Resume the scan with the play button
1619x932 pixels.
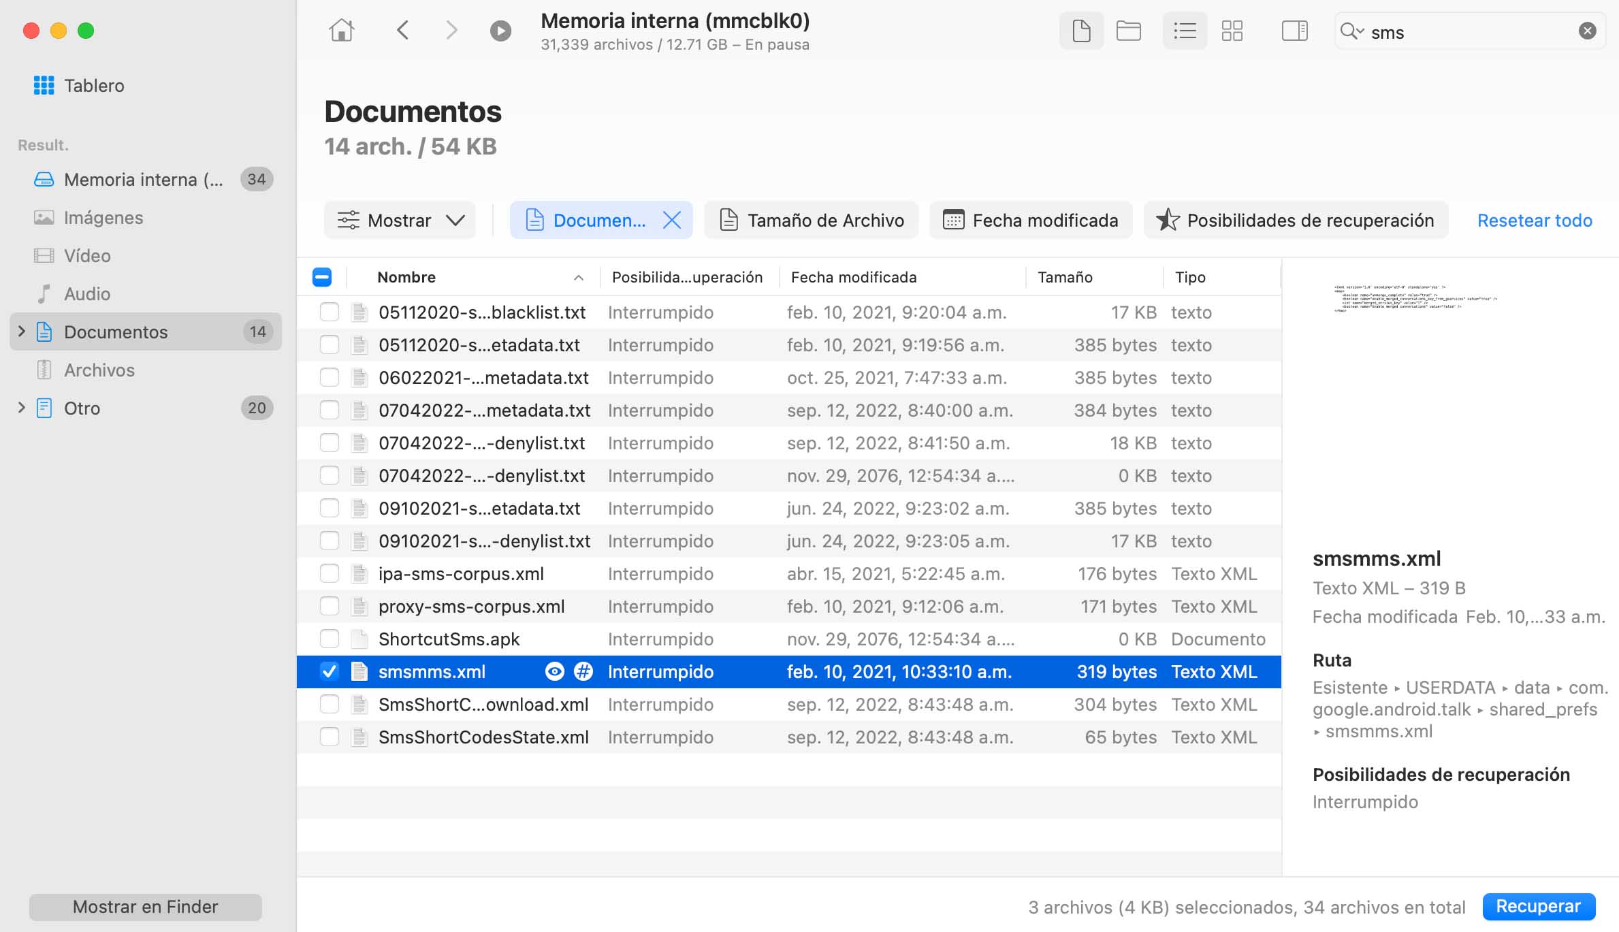pos(500,31)
